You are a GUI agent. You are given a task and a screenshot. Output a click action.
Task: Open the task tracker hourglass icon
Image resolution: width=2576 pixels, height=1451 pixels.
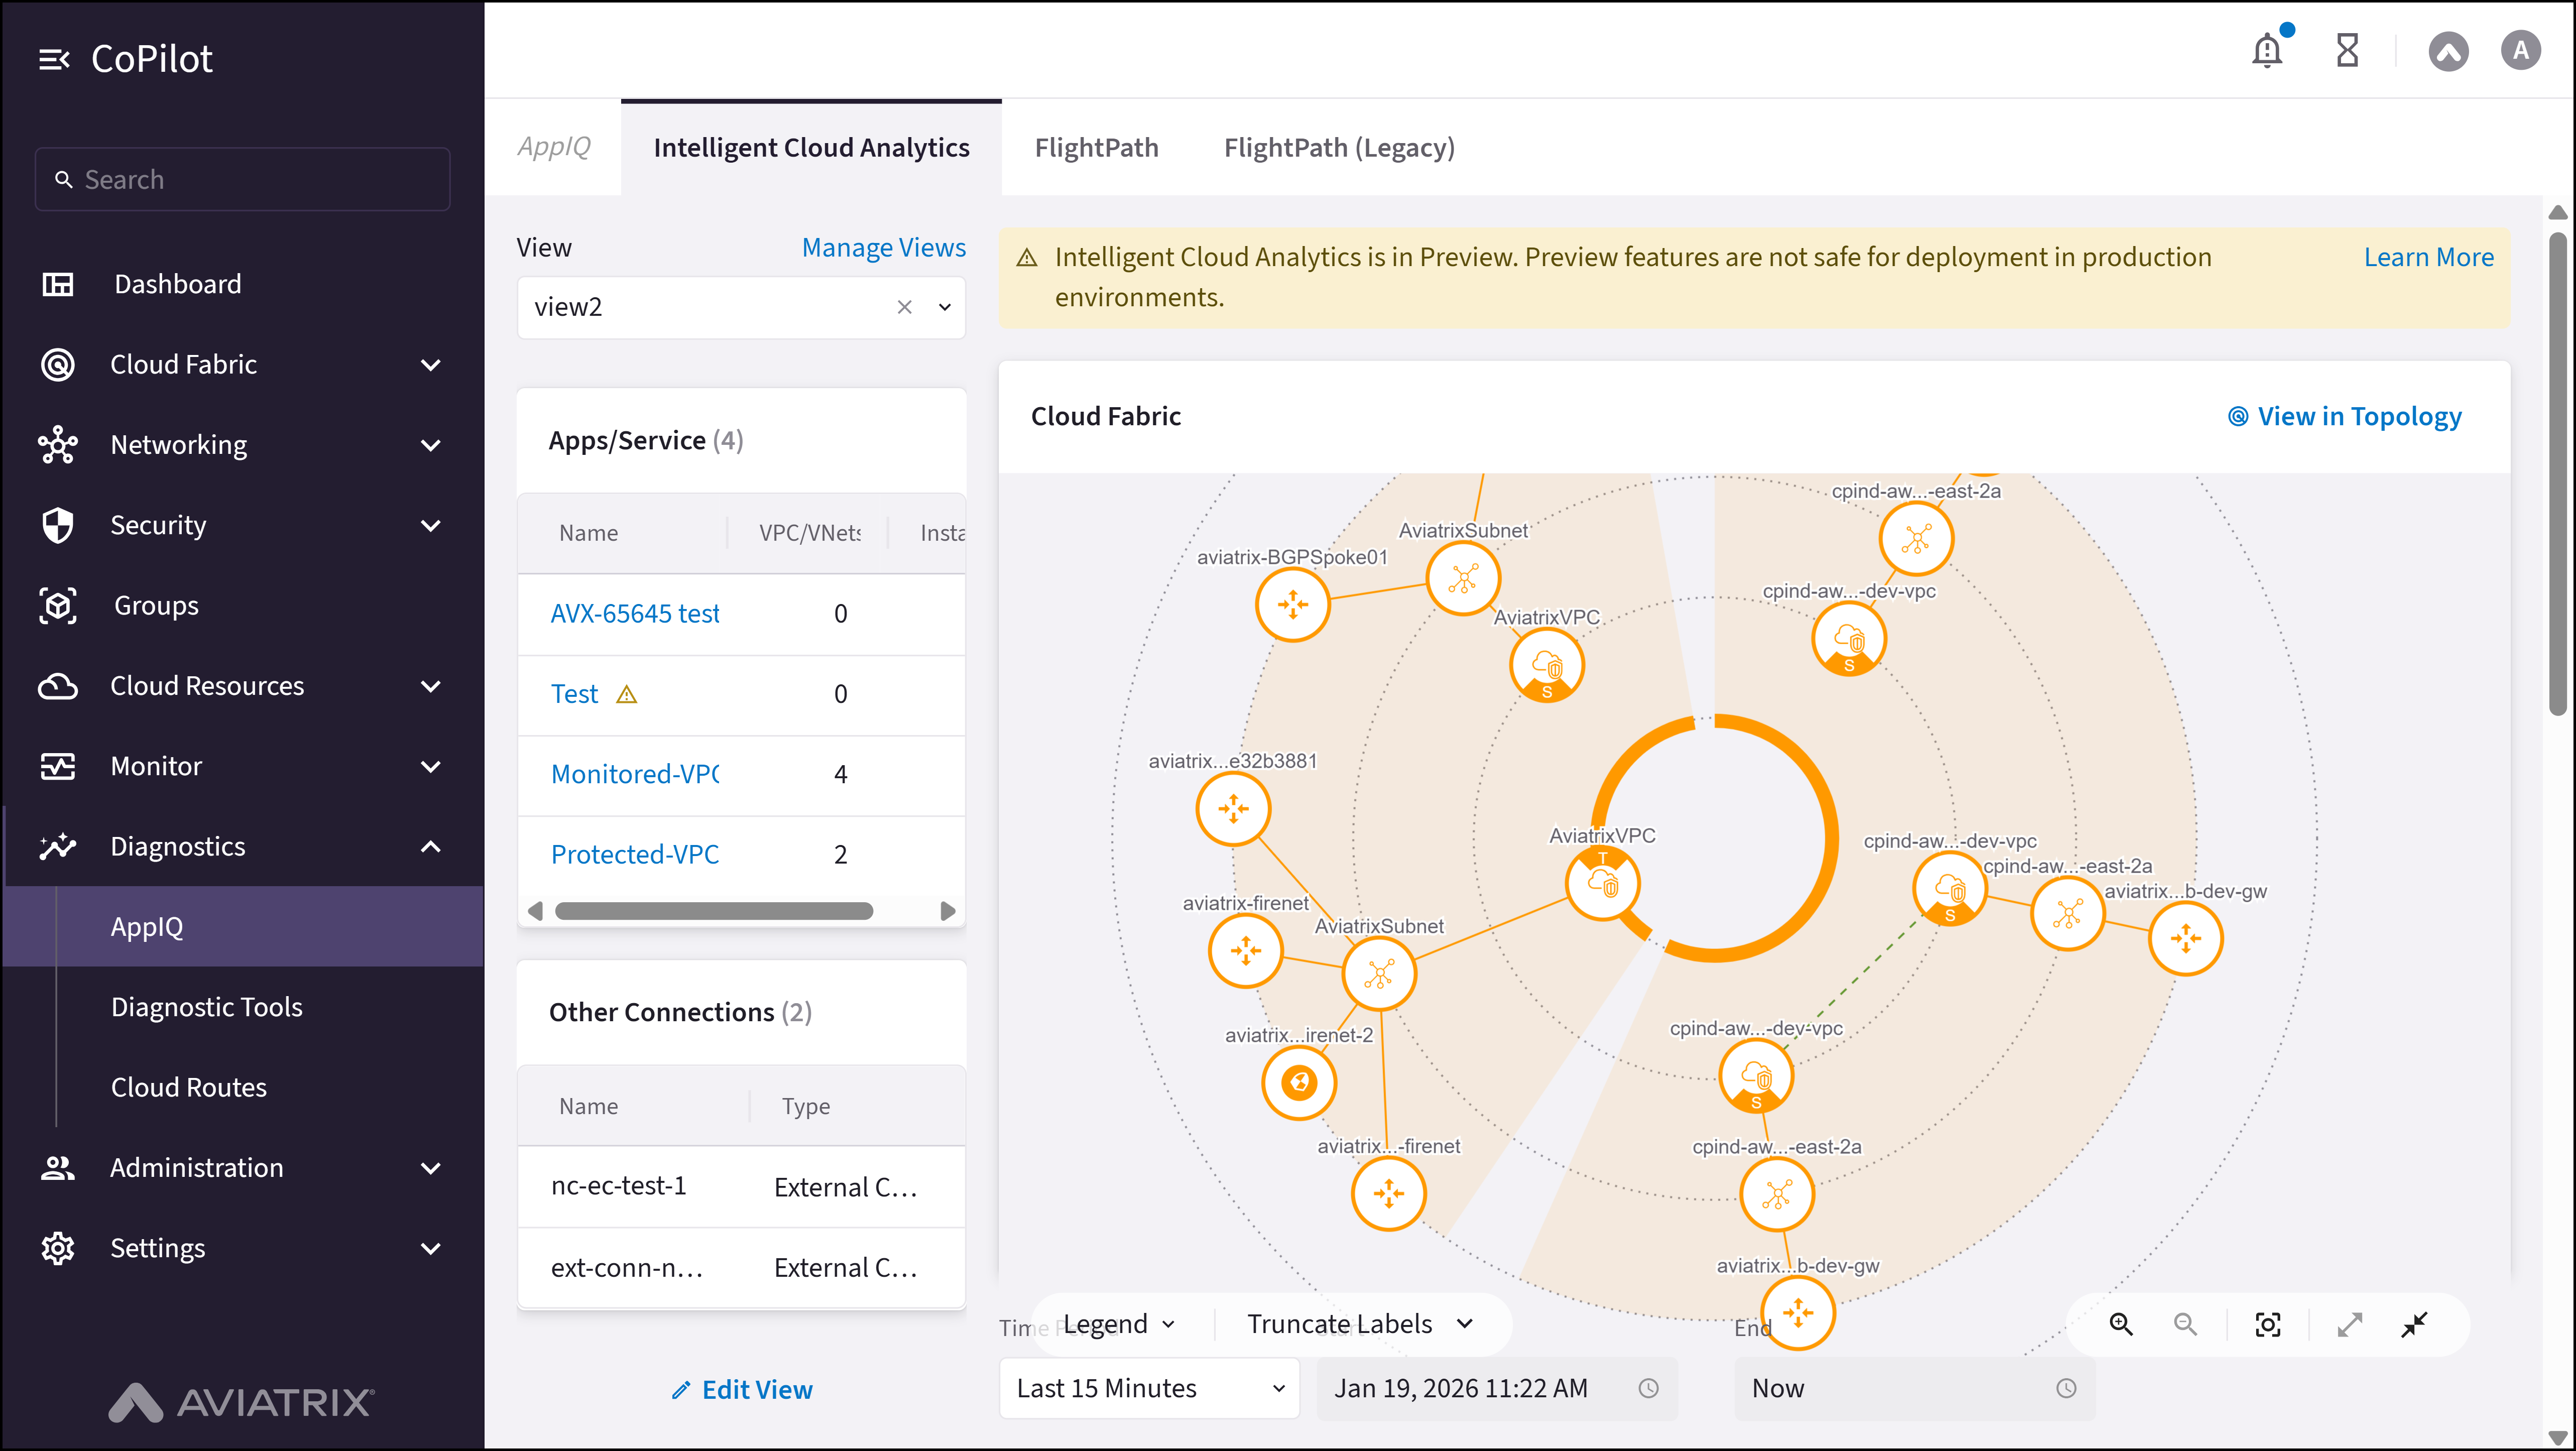tap(2347, 50)
